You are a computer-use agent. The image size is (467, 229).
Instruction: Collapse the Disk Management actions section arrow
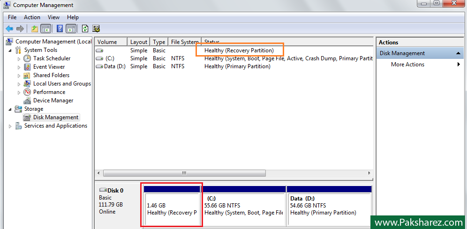tap(459, 53)
